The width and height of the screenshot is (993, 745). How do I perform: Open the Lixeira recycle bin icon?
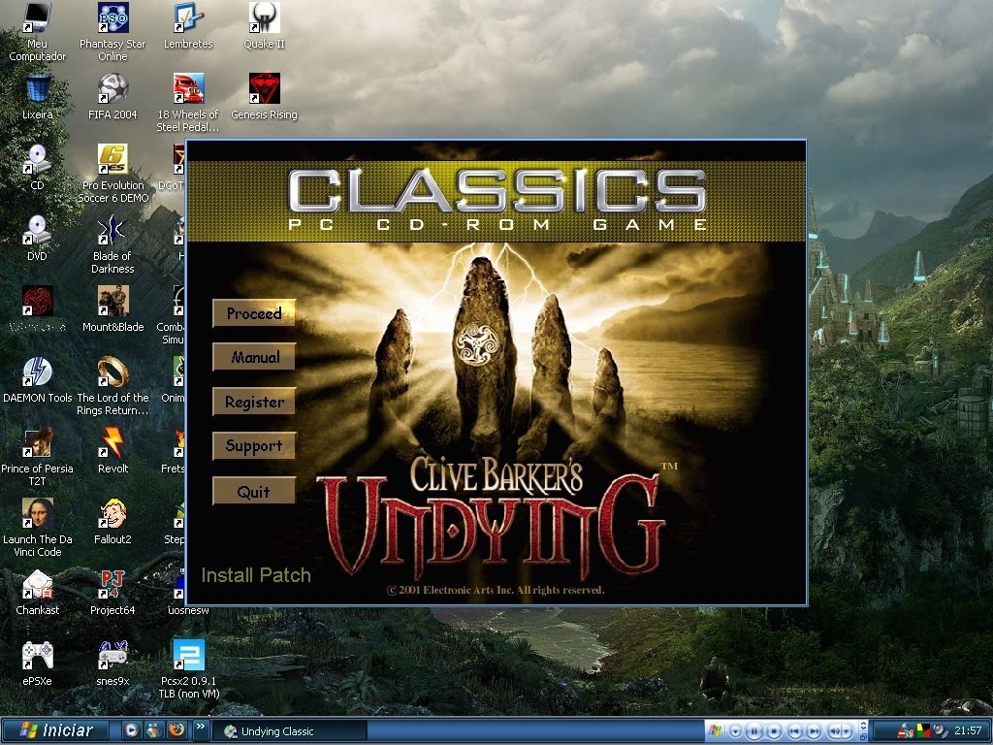38,97
